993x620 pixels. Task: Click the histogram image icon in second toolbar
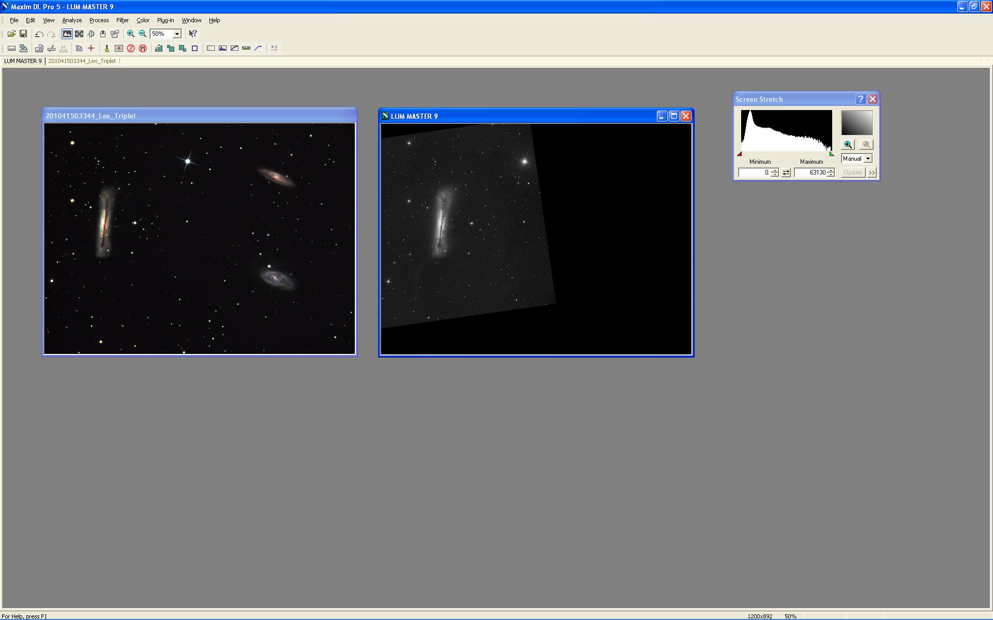[x=222, y=48]
